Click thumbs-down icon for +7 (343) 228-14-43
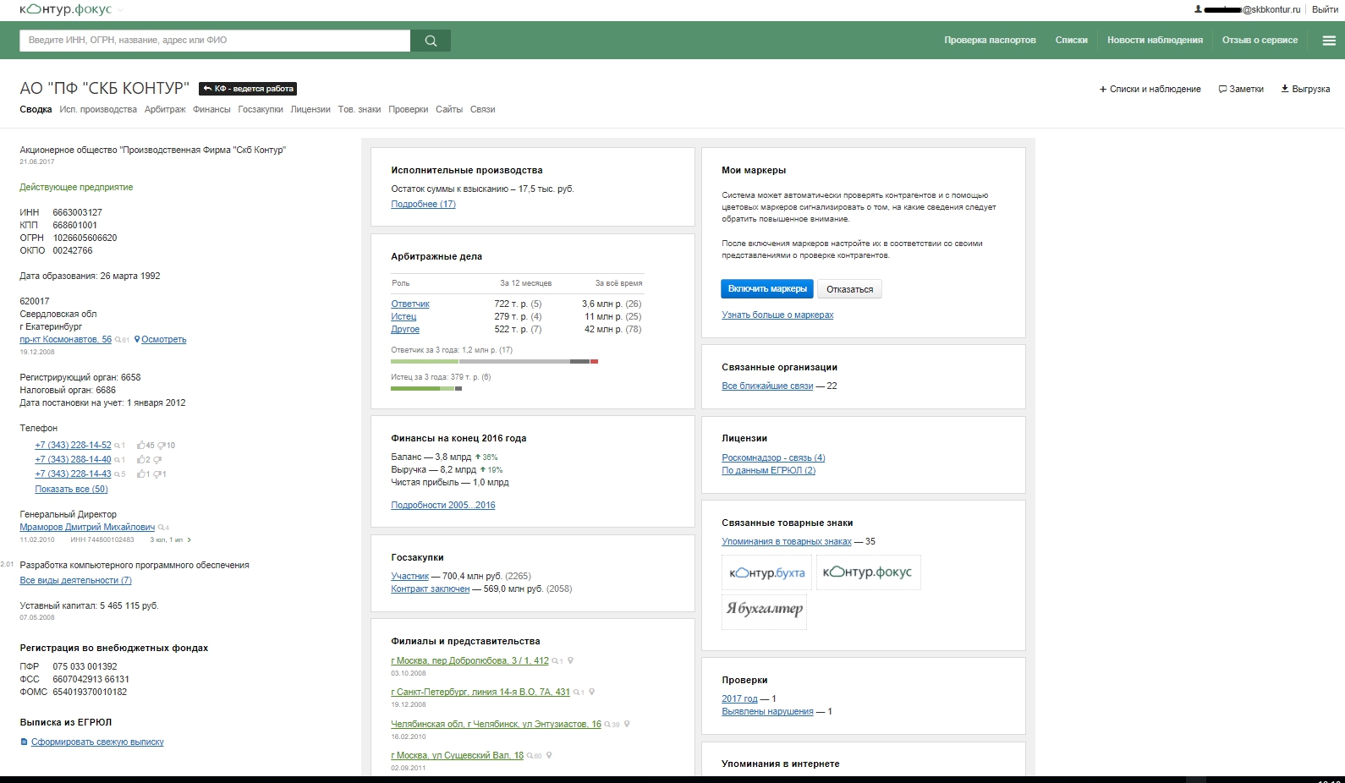This screenshot has height=783, width=1345. [156, 474]
